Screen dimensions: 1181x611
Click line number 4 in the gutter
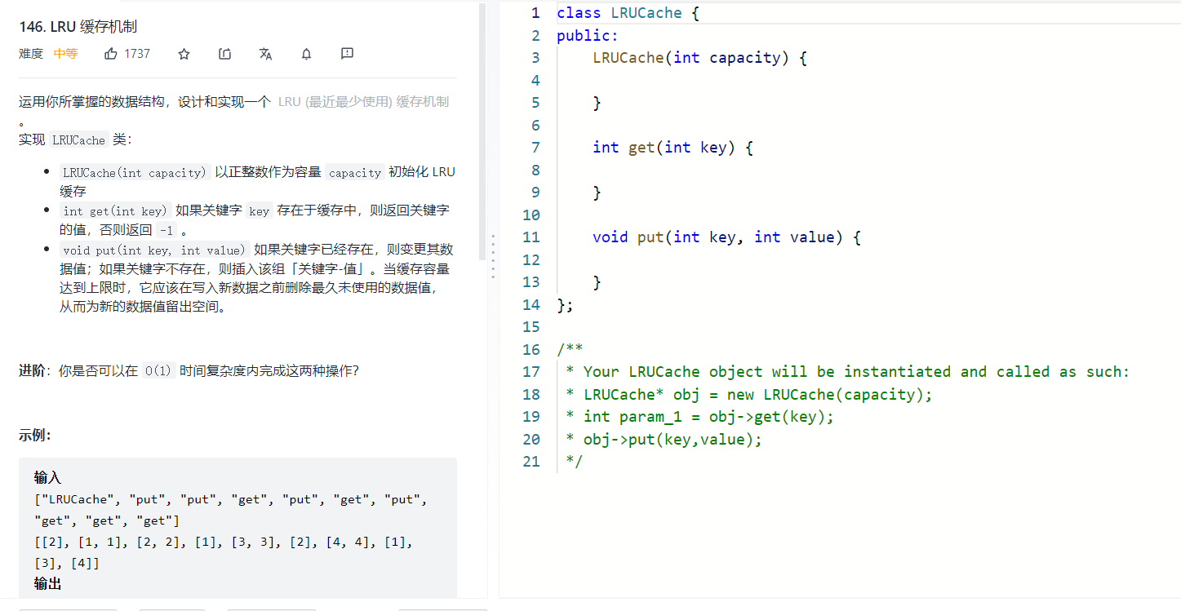click(x=535, y=80)
